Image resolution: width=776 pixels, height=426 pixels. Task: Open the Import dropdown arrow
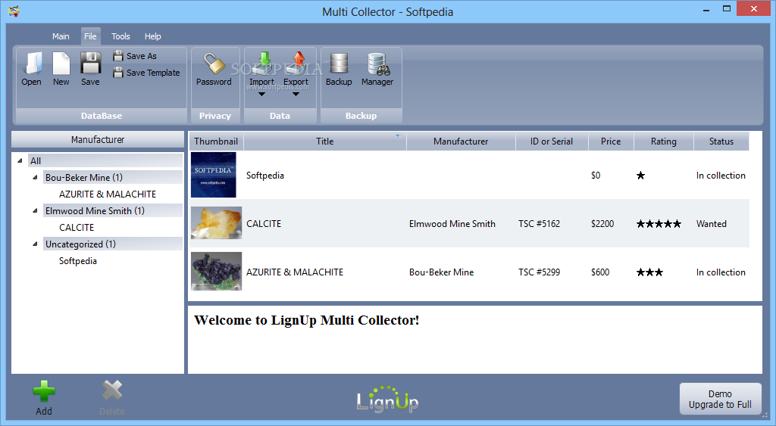pyautogui.click(x=261, y=94)
